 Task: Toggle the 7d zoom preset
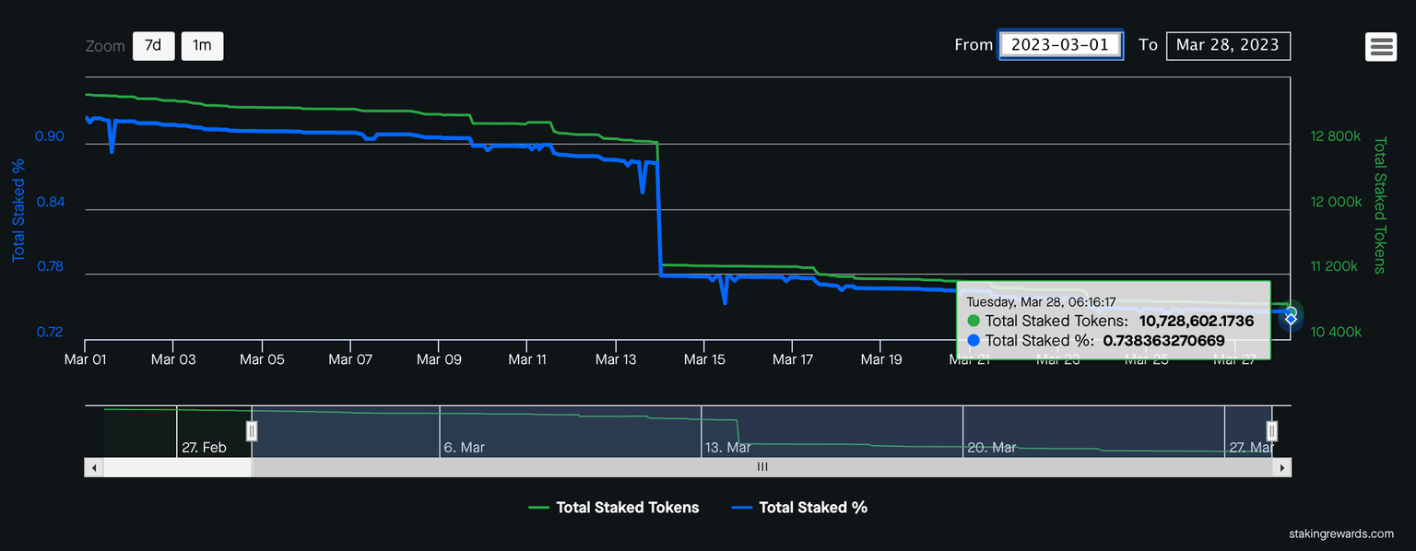(153, 45)
